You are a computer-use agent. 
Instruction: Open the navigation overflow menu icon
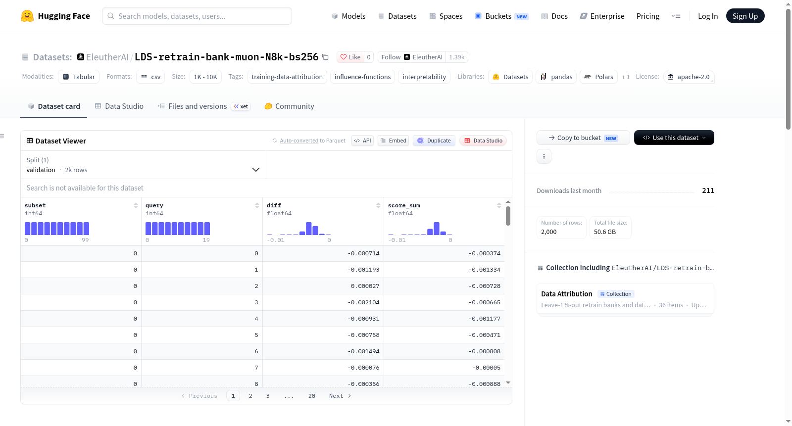tap(676, 16)
